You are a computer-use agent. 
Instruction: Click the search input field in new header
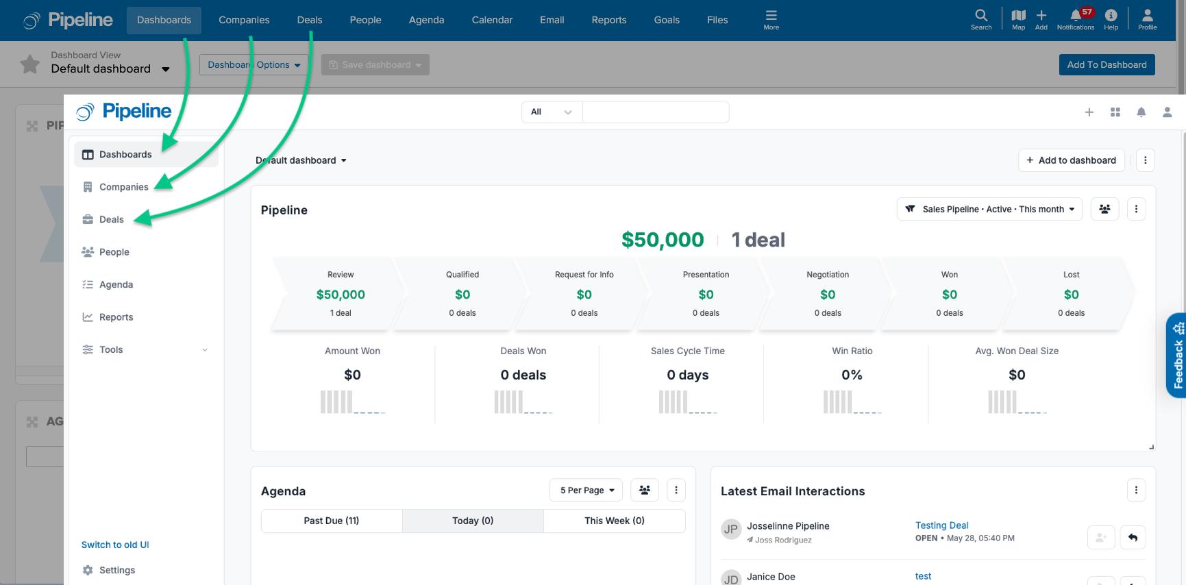[x=656, y=112]
